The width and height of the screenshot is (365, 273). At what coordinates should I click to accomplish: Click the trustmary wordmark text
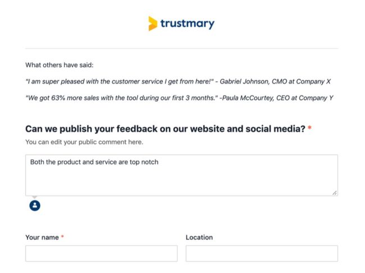tap(188, 24)
